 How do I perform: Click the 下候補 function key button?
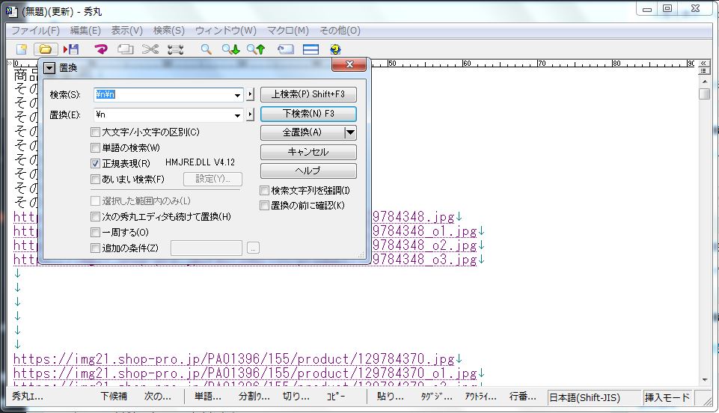pyautogui.click(x=114, y=397)
